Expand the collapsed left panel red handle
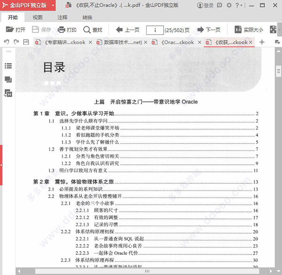Screen dimensions: 282x275 pyautogui.click(x=1, y=165)
